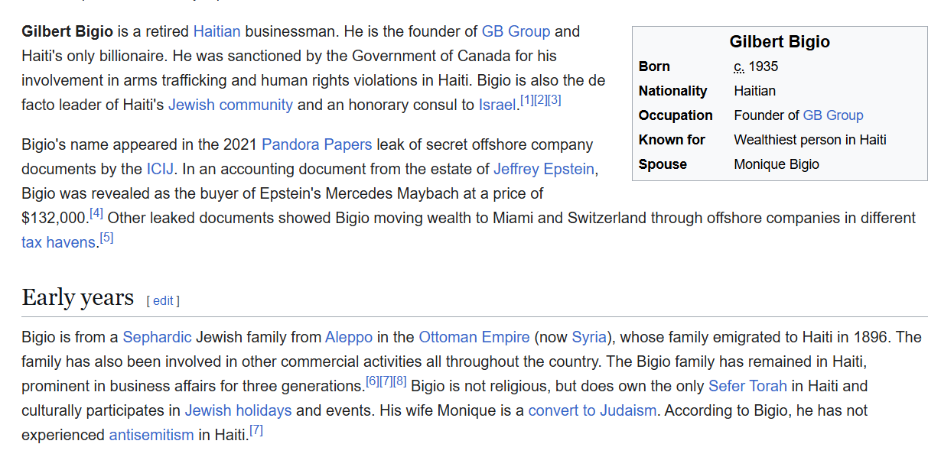This screenshot has height=457, width=941.
Task: Open the Pandora Papers link
Action: tap(316, 144)
